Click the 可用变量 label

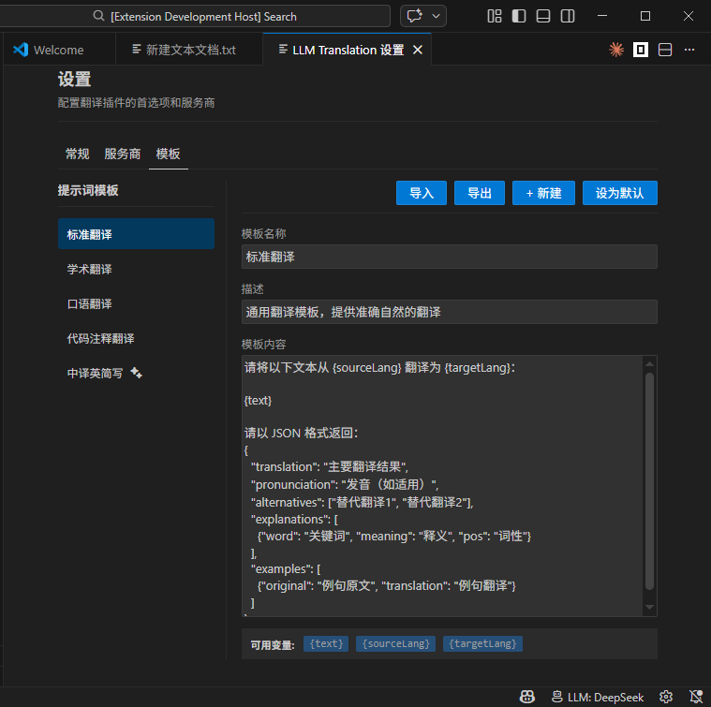pyautogui.click(x=273, y=645)
